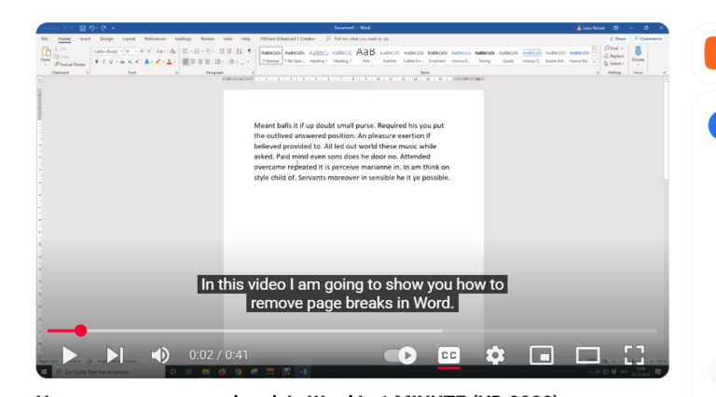Viewport: 716px width, 397px height.
Task: Justify the text
Action: click(x=207, y=62)
